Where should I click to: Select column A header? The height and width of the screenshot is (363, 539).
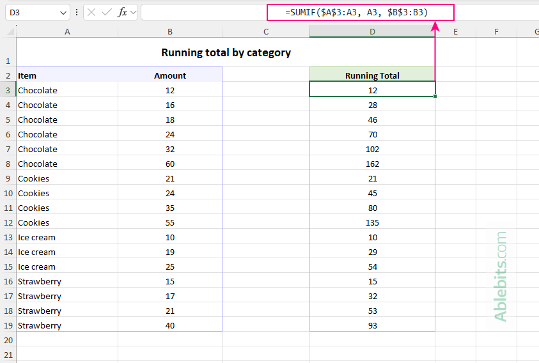(x=67, y=32)
